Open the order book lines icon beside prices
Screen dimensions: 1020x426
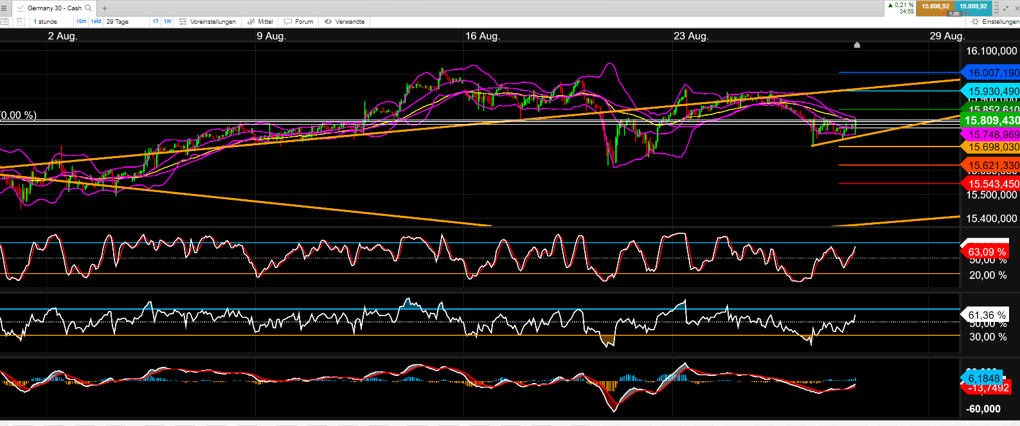[x=997, y=8]
